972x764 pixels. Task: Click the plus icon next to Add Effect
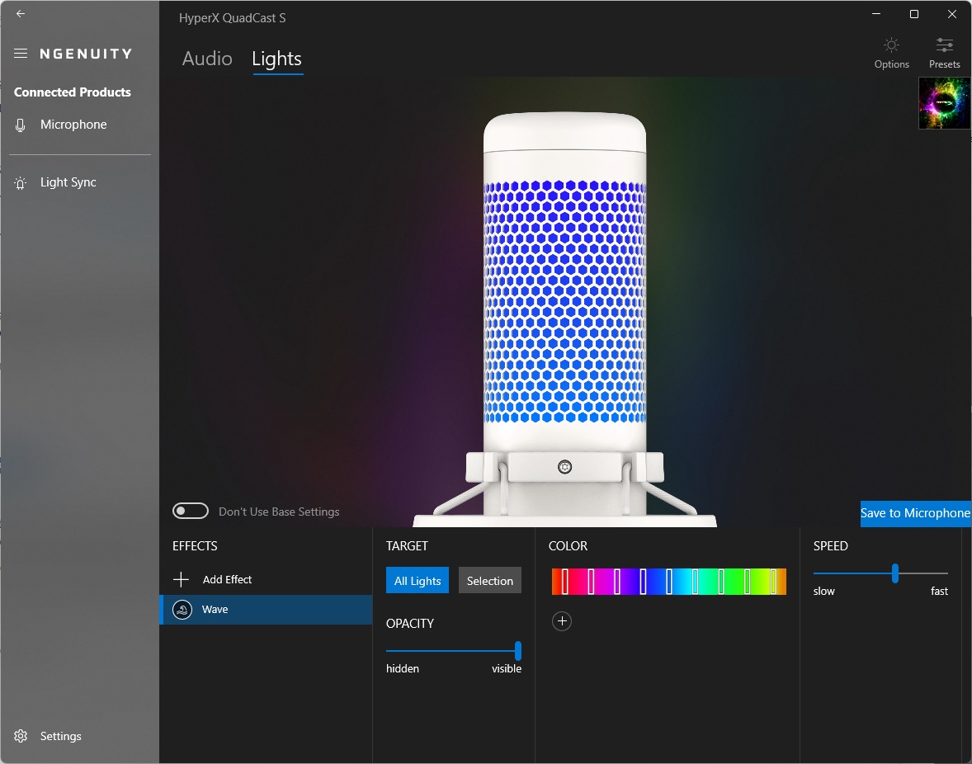click(x=181, y=579)
